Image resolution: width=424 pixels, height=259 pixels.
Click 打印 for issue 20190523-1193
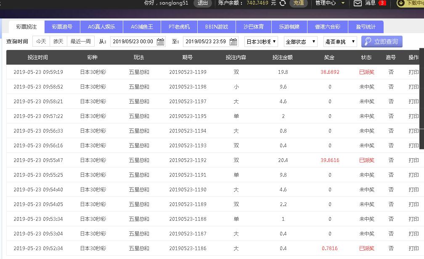click(x=413, y=145)
